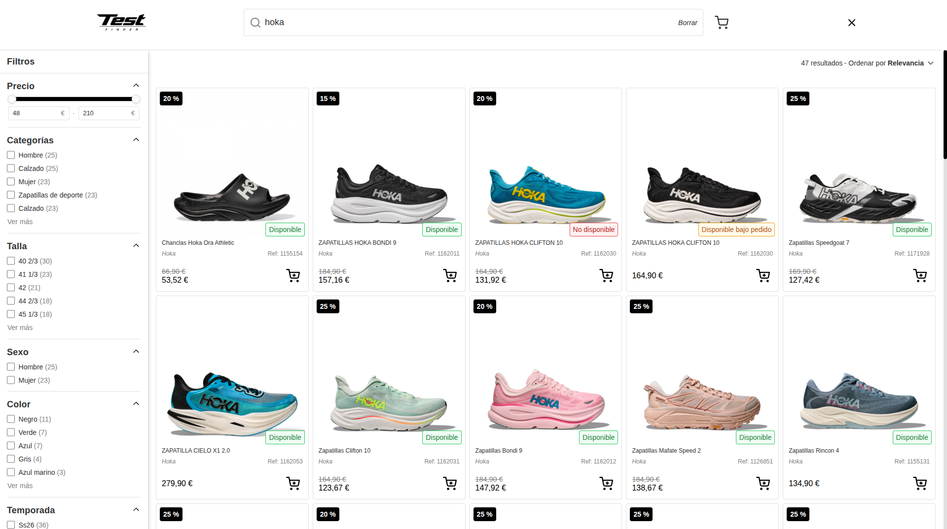Enable the Verde color filter

click(11, 432)
